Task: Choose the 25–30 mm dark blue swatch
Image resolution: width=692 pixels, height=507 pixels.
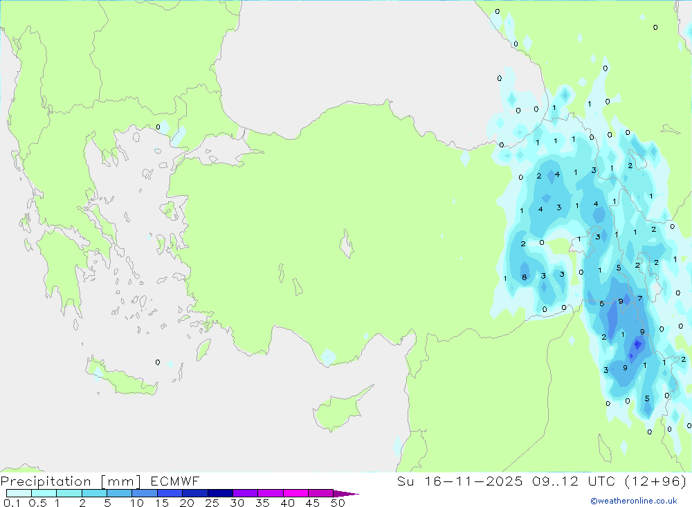Action: [220, 493]
